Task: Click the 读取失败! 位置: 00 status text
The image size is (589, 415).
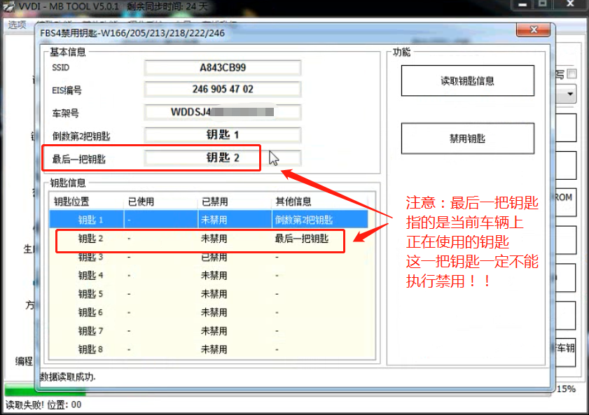Action: click(43, 405)
